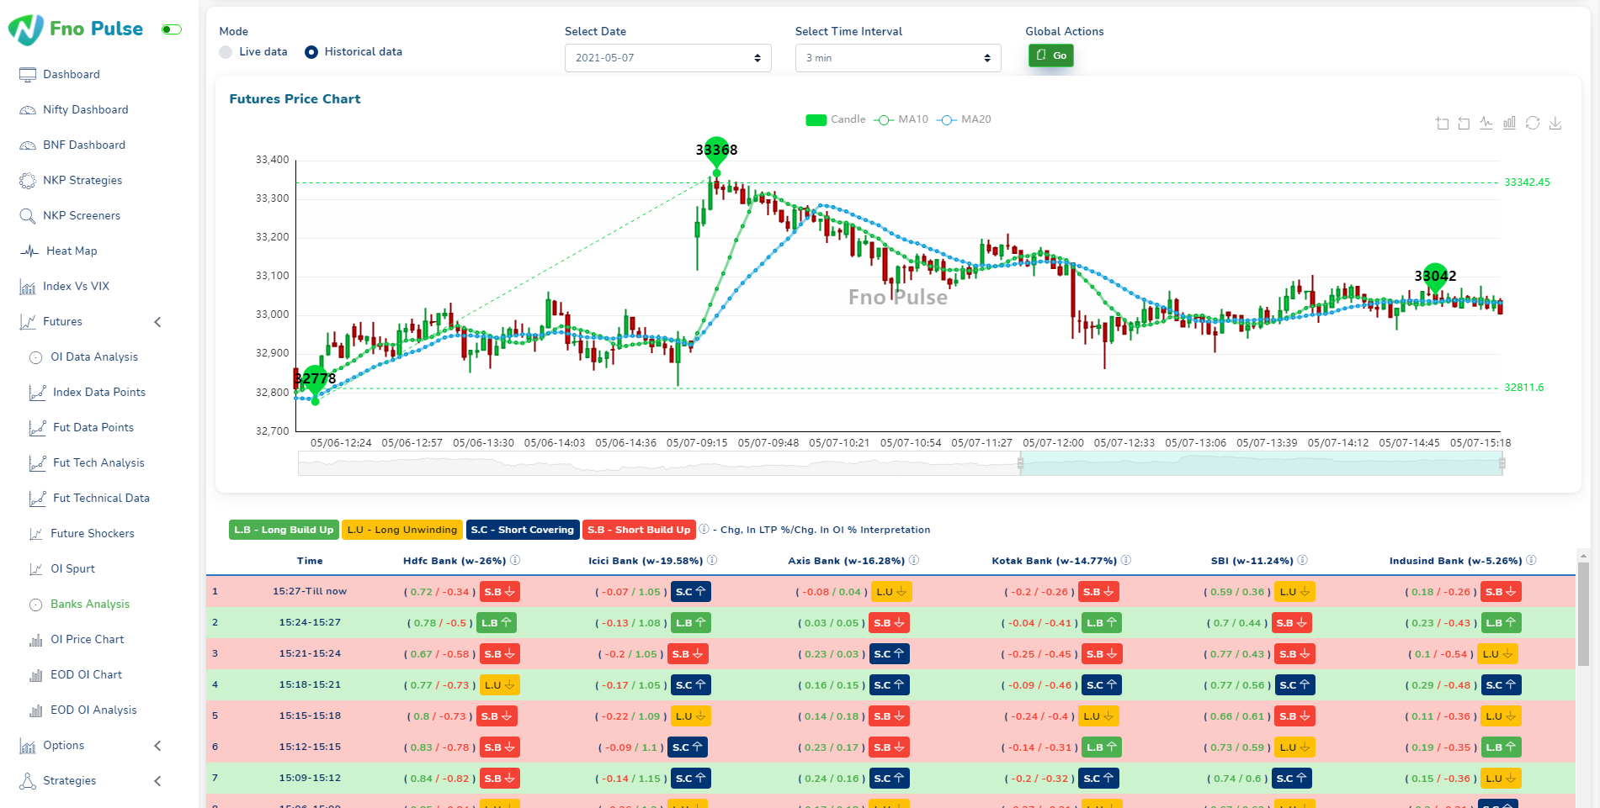Image resolution: width=1600 pixels, height=808 pixels.
Task: Open BNF Dashboard page
Action: (x=84, y=145)
